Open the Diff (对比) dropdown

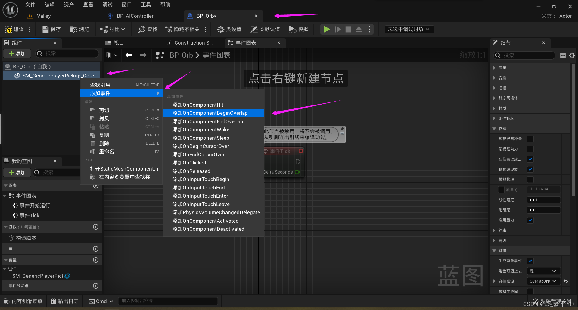[x=113, y=29]
